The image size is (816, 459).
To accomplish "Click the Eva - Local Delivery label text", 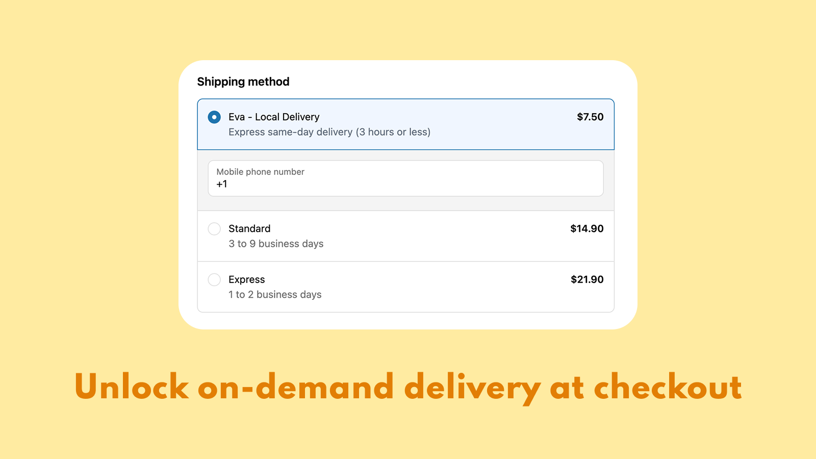I will pos(274,117).
